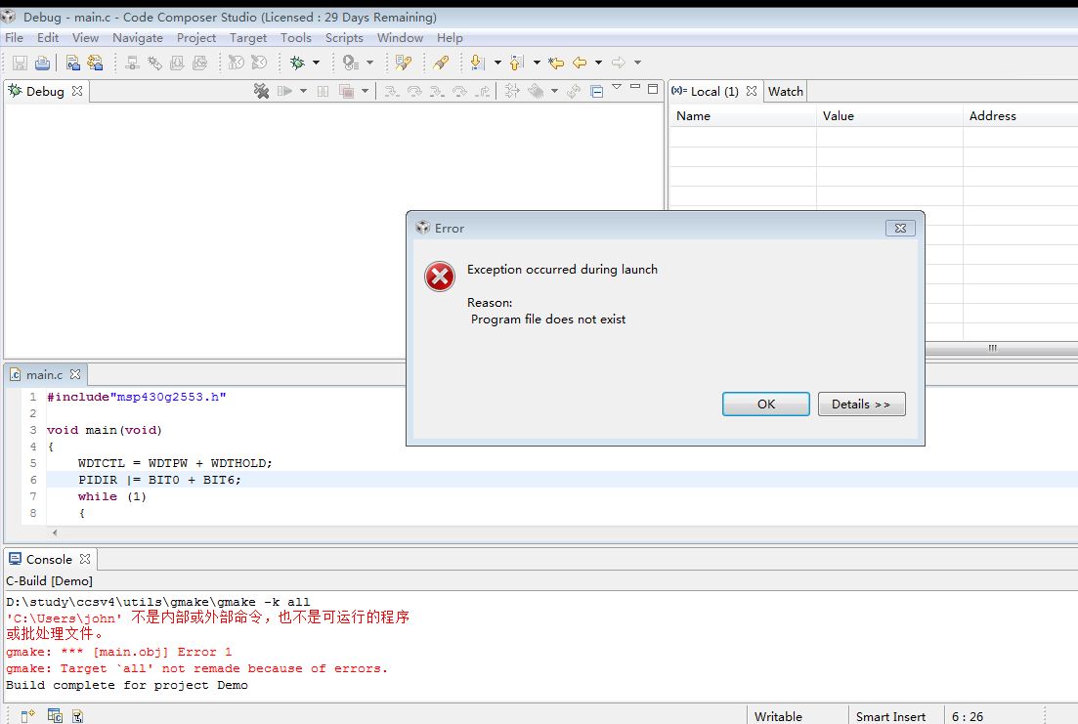The height and width of the screenshot is (724, 1078).
Task: Open the Target menu
Action: 248,38
